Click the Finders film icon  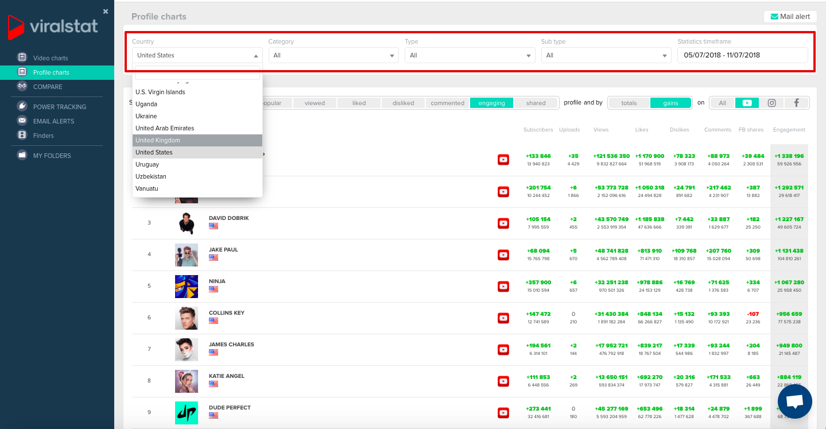(22, 135)
